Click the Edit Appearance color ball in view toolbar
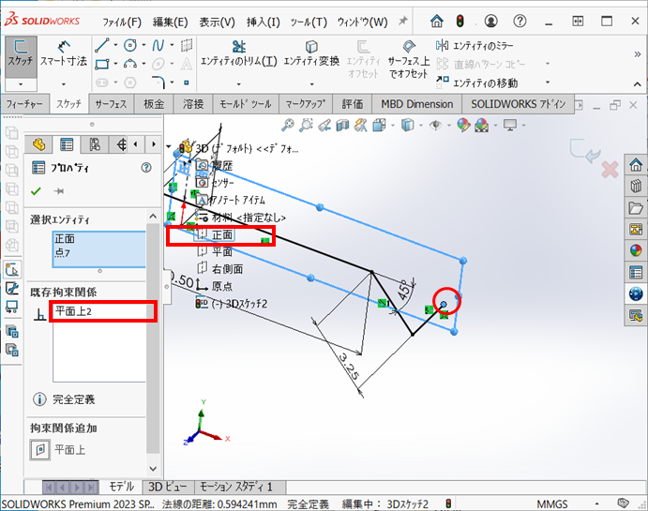648x511 pixels. pos(461,125)
